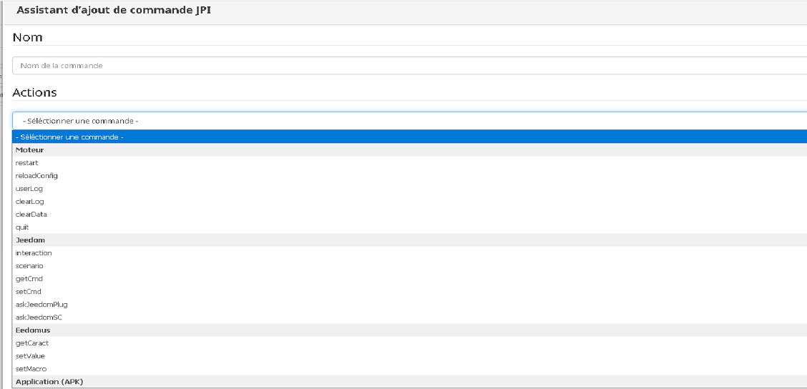Choose the setValue option

pos(30,356)
